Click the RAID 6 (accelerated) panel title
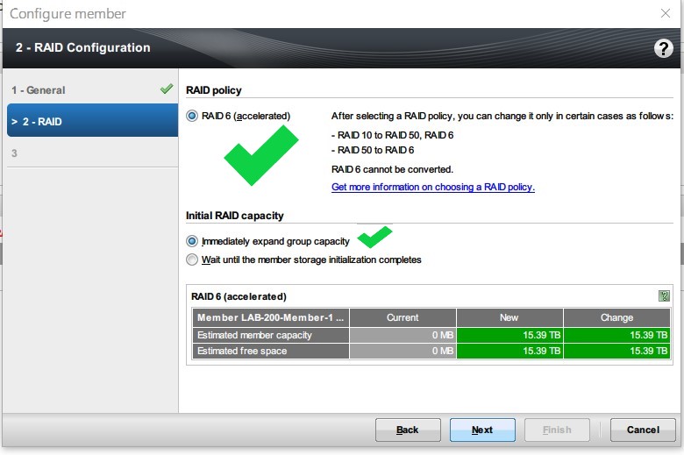The height and width of the screenshot is (455, 684). (x=239, y=296)
